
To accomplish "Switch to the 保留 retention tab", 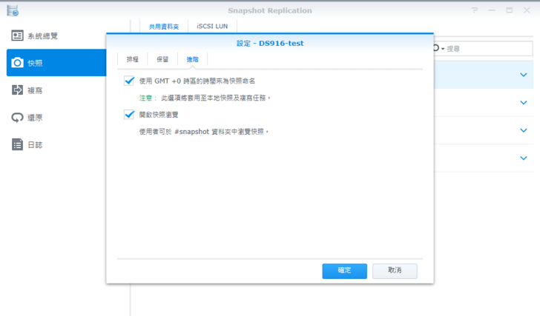I will pos(162,59).
